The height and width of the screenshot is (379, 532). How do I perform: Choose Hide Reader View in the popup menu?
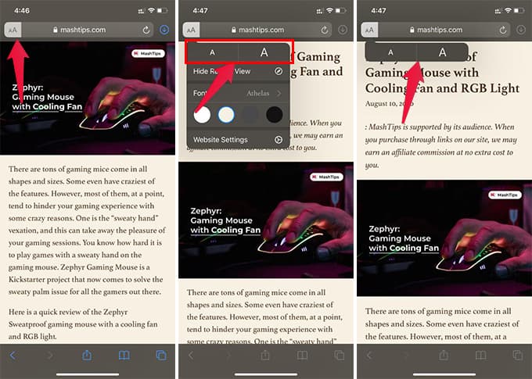(238, 72)
